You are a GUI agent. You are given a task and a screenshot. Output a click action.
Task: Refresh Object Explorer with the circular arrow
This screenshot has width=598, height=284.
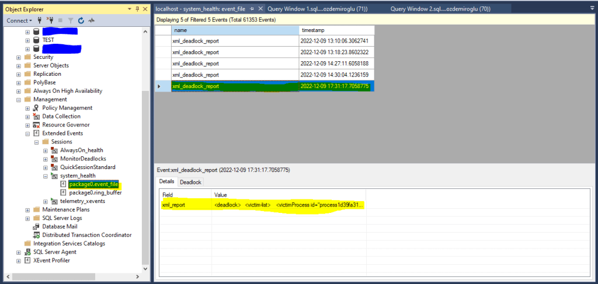coord(81,20)
